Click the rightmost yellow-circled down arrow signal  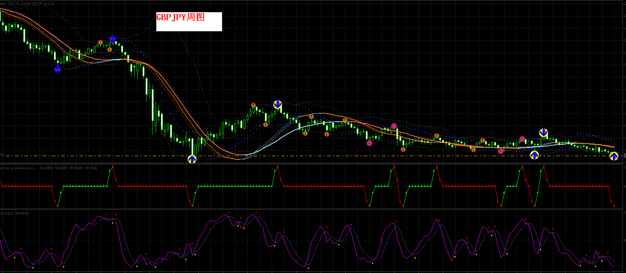point(543,133)
